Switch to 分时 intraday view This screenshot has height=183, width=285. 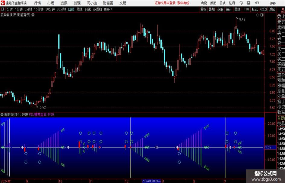pos(10,9)
